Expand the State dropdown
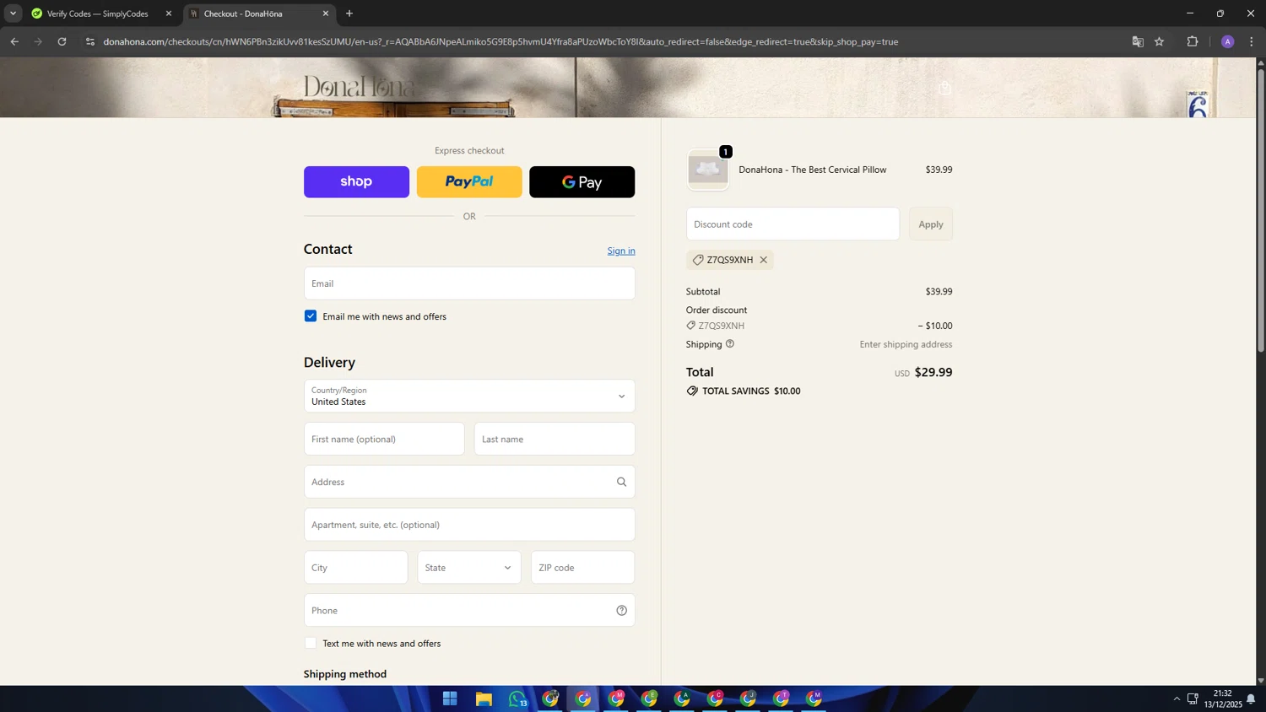This screenshot has width=1266, height=712. click(469, 568)
